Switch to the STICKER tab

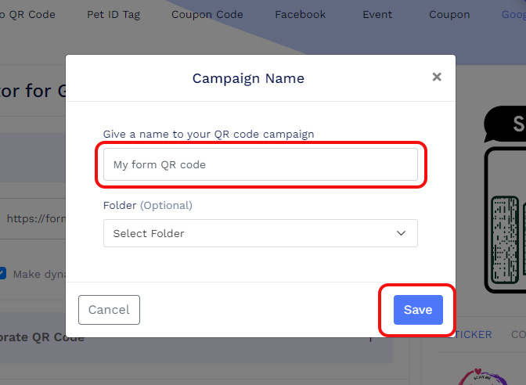(474, 334)
